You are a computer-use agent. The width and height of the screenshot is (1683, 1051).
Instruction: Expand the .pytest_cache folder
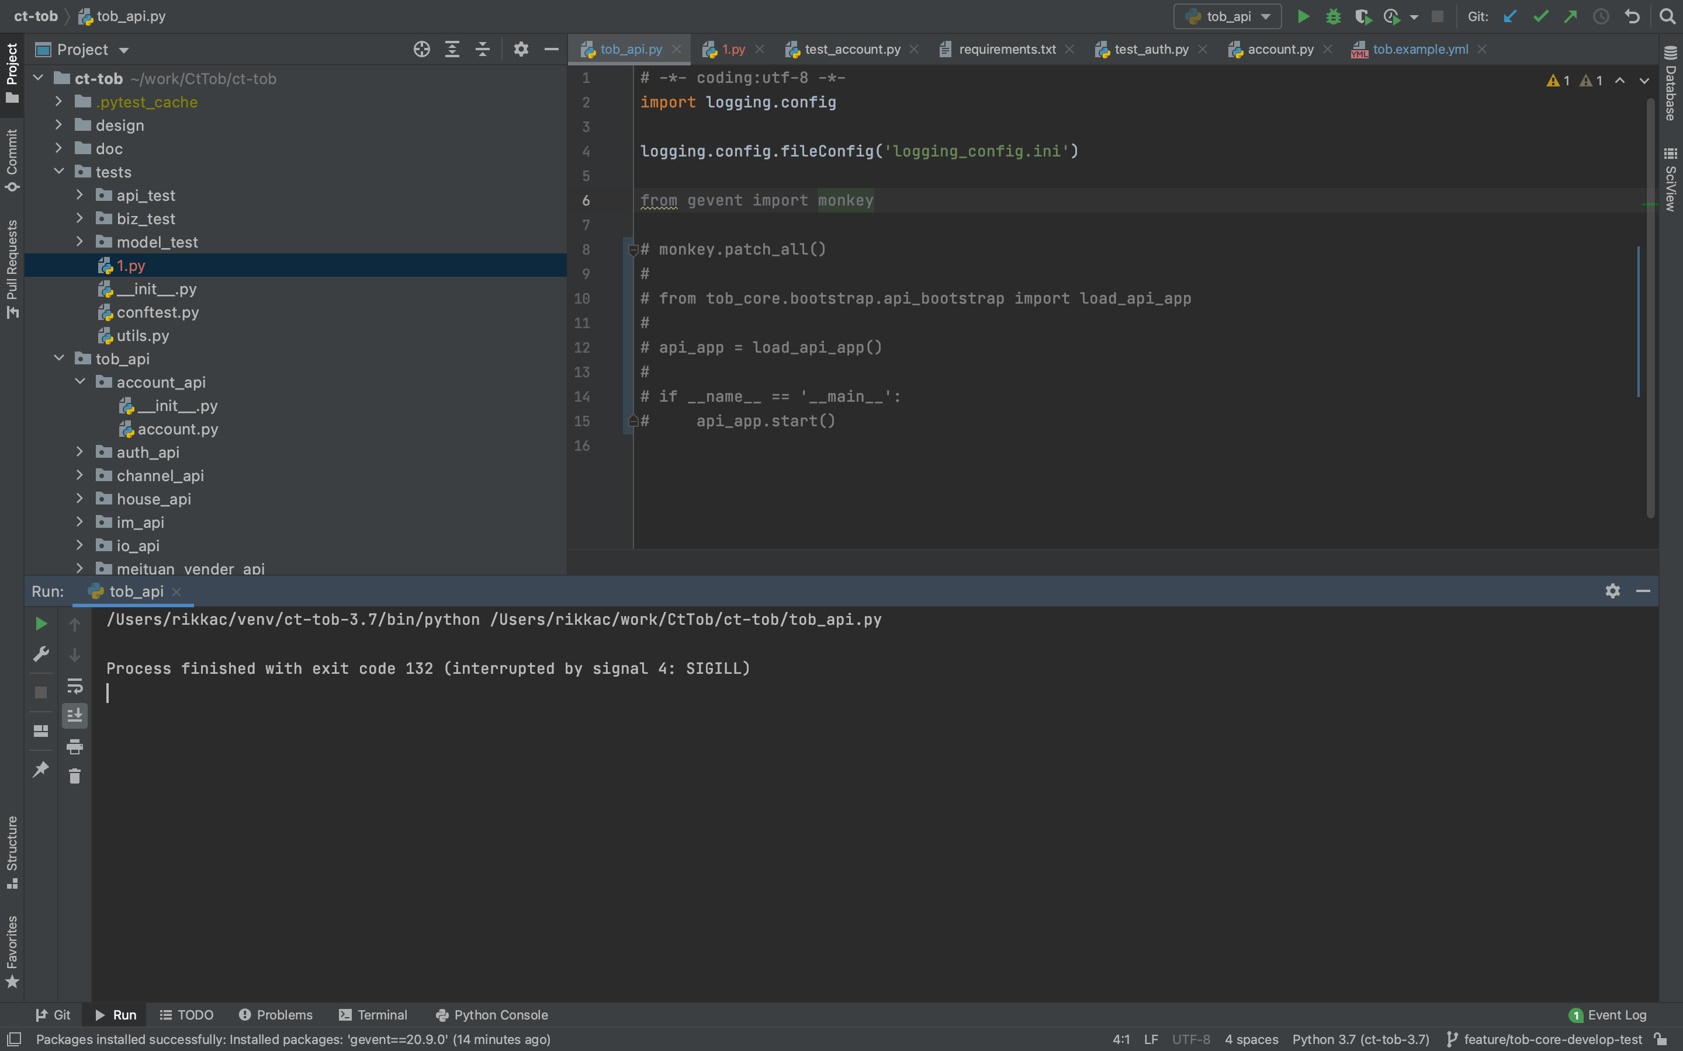pyautogui.click(x=59, y=102)
